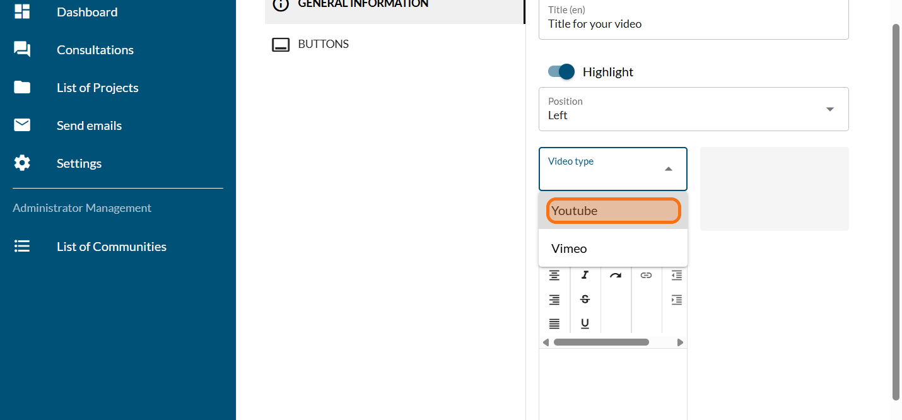
Task: Apply strikethrough formatting
Action: 585,300
